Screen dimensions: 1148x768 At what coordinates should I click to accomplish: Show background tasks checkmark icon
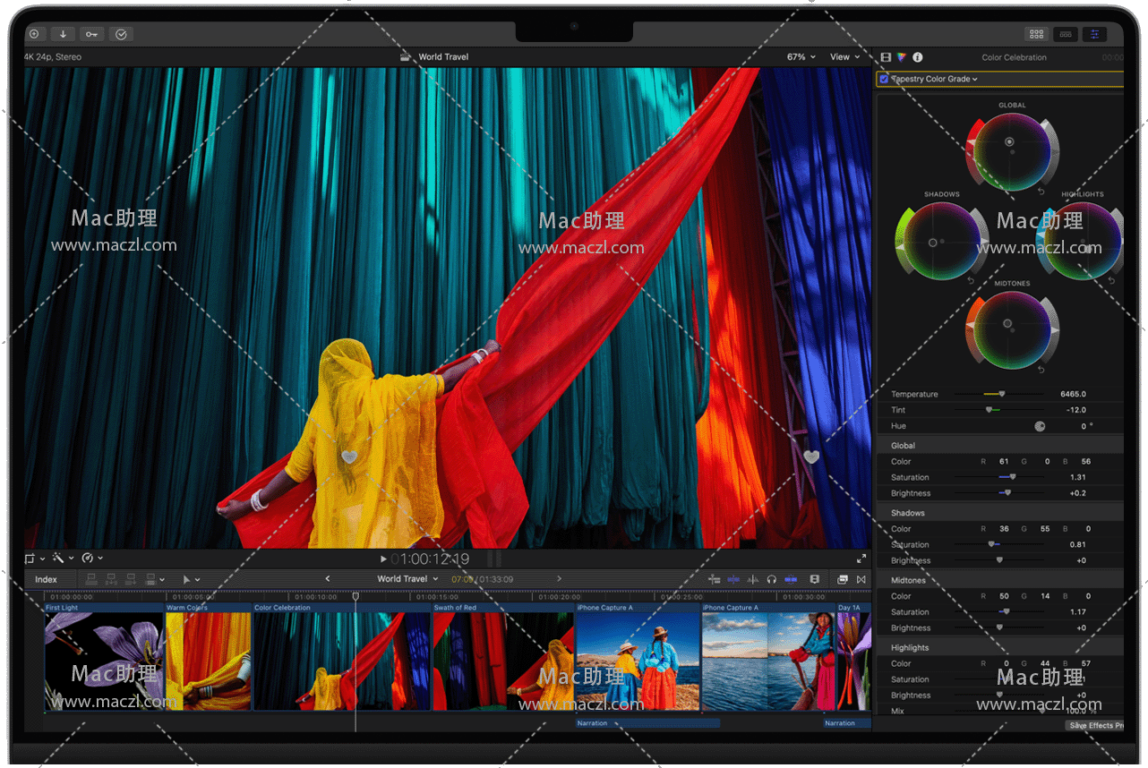[121, 34]
